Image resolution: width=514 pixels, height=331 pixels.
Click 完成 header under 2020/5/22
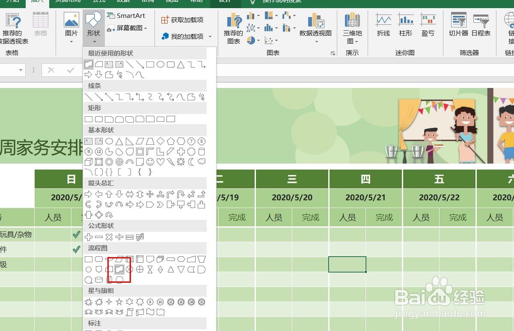(458, 217)
